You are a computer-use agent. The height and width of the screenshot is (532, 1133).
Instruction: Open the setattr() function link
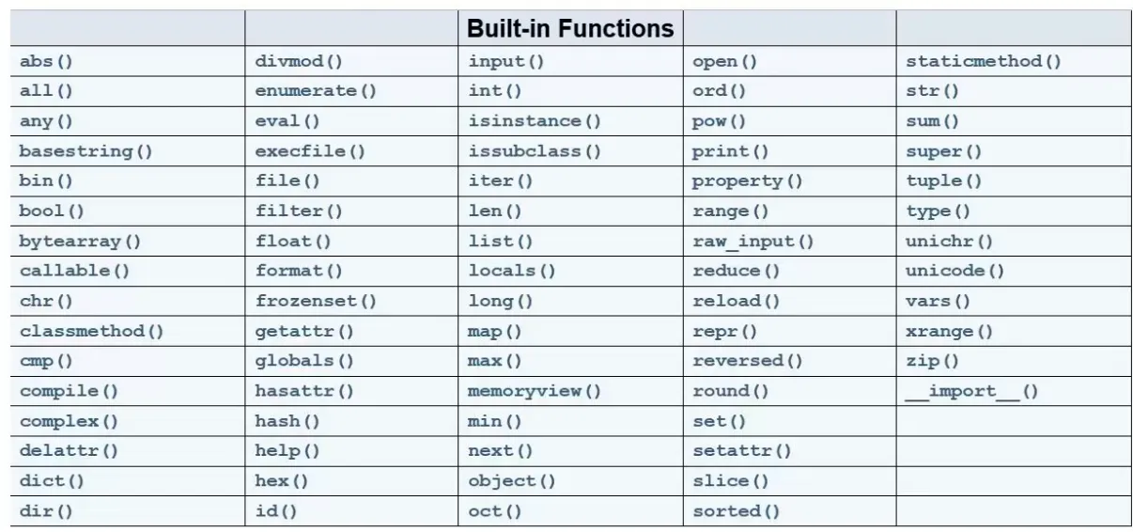tap(742, 451)
